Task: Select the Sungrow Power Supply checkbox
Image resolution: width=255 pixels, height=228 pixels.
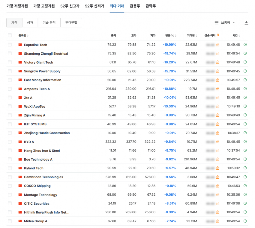Action: [10, 71]
